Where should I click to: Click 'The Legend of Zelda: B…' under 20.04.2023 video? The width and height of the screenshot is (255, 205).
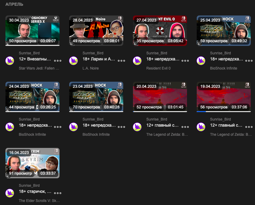(x=167, y=135)
